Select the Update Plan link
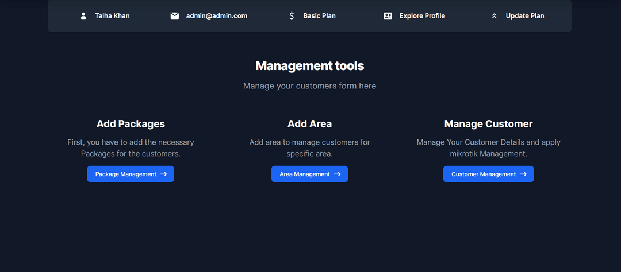This screenshot has width=621, height=272. pos(525,16)
